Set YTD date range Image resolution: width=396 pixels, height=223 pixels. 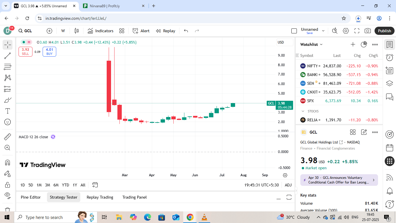coord(66,185)
